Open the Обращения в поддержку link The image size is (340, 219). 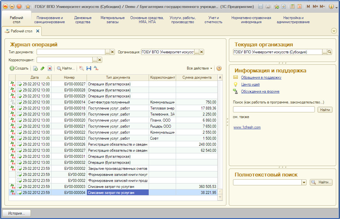tap(261, 77)
